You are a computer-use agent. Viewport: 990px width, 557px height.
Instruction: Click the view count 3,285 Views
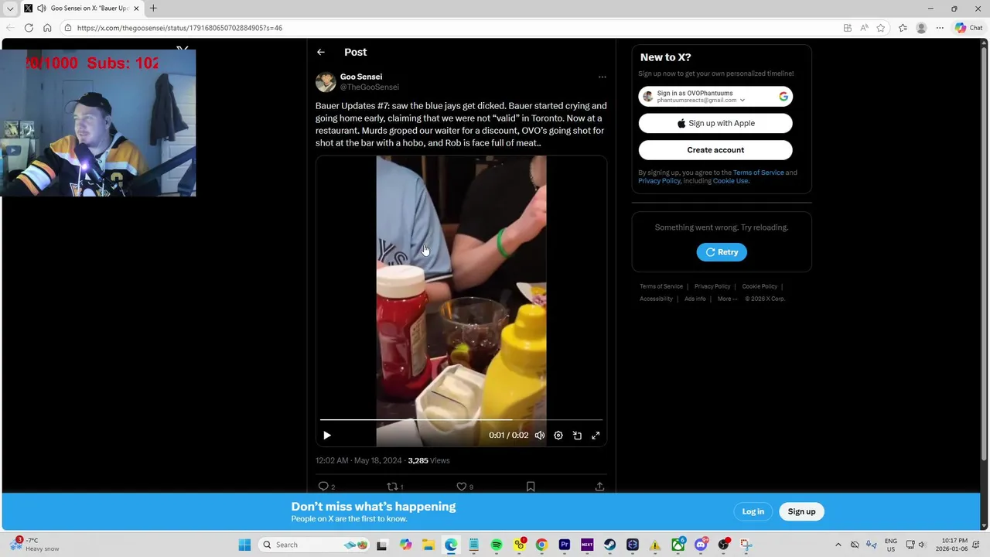tap(428, 460)
